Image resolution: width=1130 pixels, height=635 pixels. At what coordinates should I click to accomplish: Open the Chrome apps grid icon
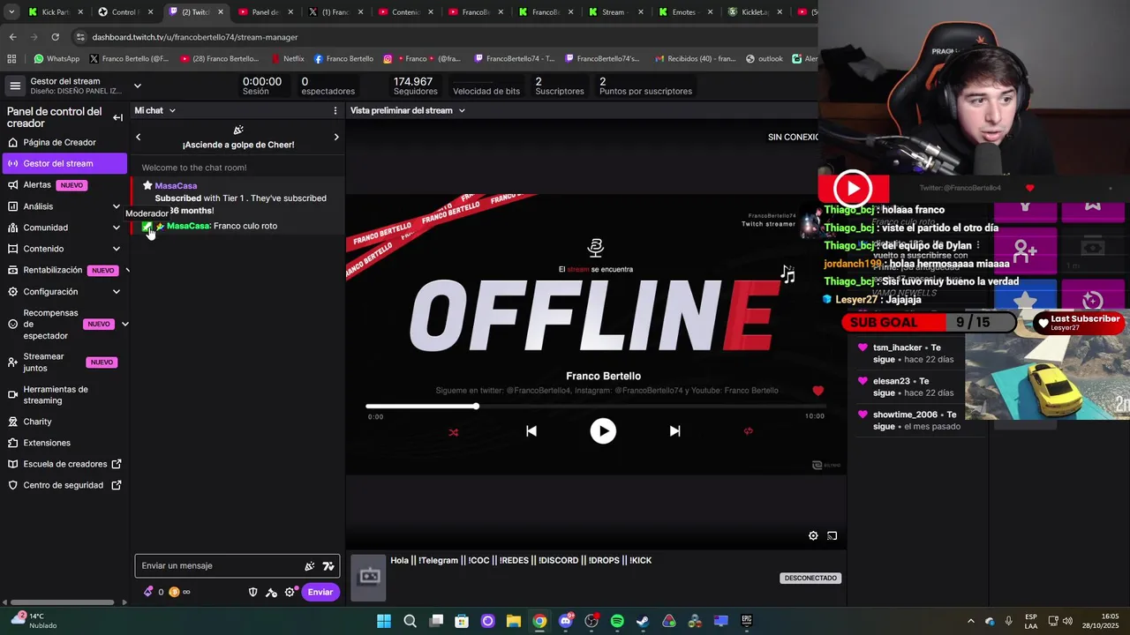(x=11, y=58)
